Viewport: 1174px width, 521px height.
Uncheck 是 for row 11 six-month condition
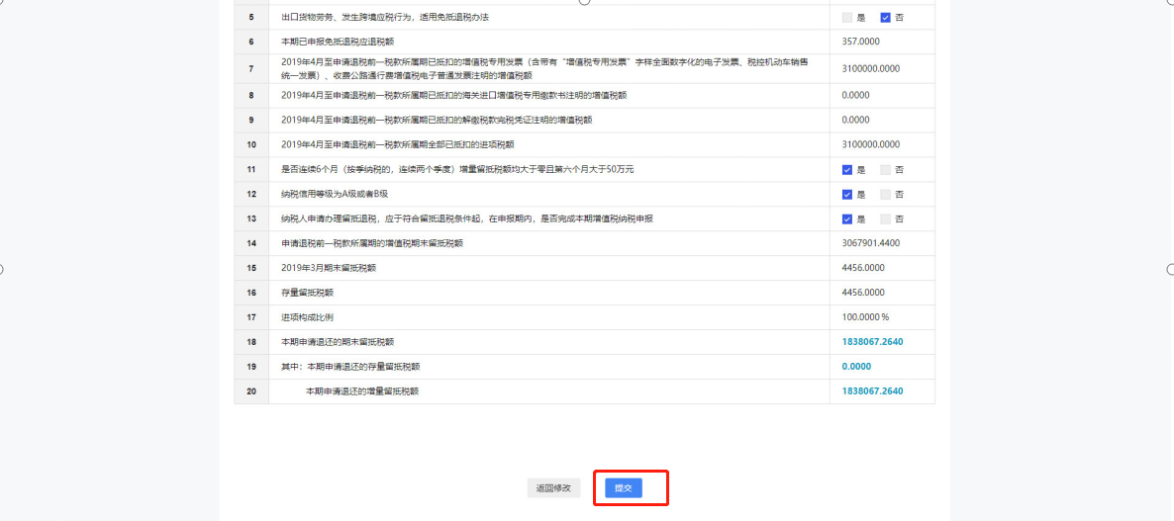(x=847, y=170)
